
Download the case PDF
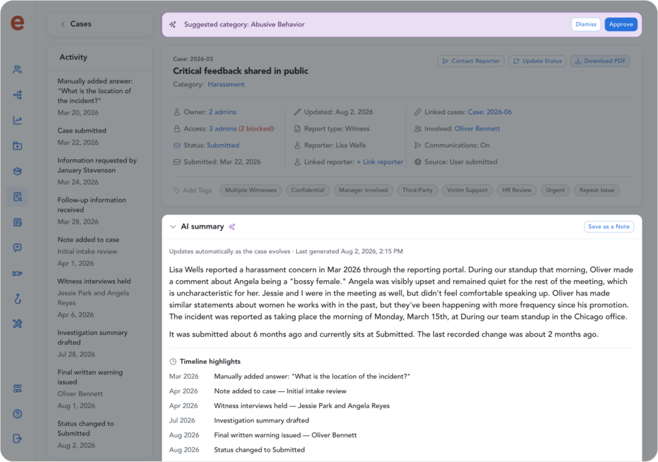click(600, 61)
